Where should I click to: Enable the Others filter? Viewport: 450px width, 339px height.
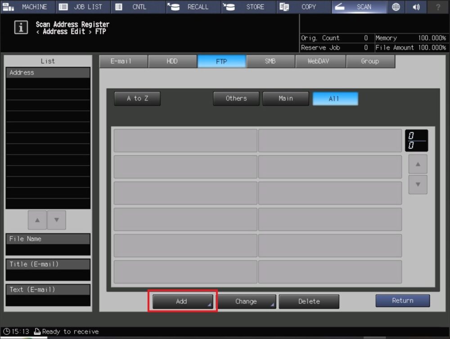[x=236, y=98]
